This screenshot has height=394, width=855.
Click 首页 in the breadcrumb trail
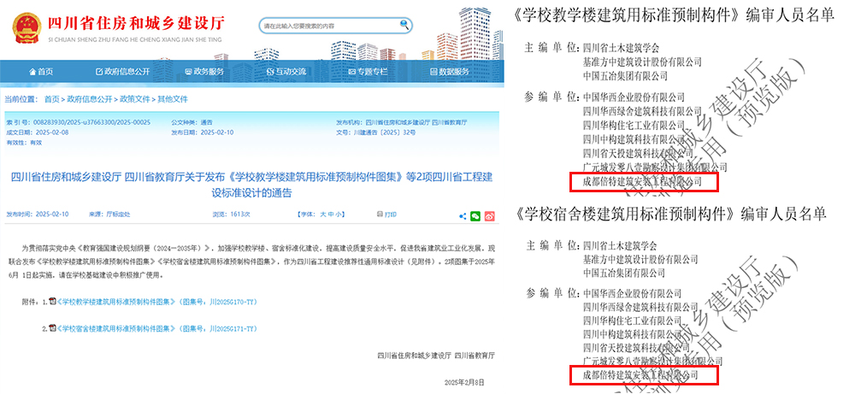[x=52, y=99]
